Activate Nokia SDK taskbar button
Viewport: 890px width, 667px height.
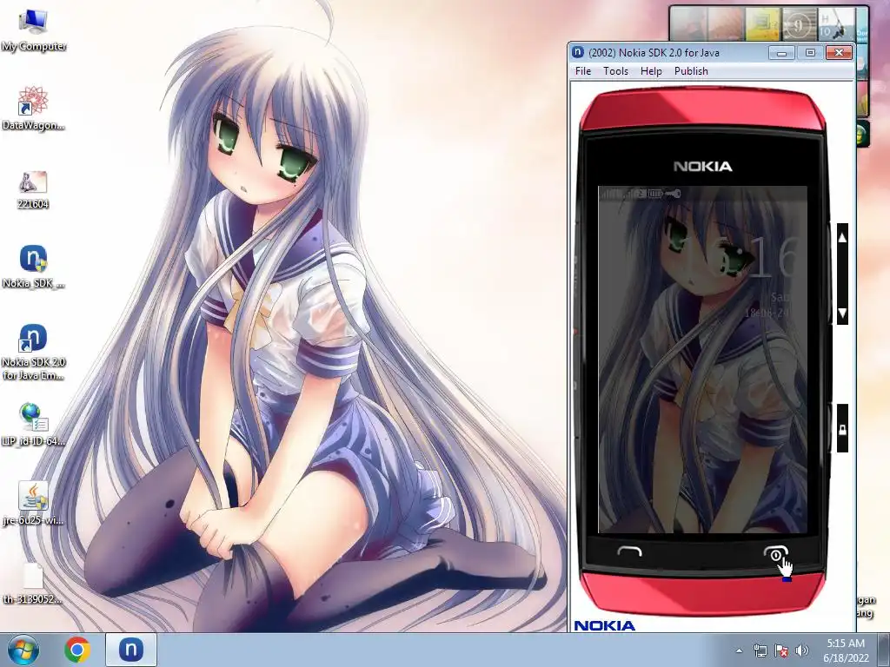[131, 650]
